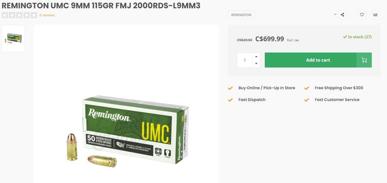Open the main Remington UMC product image
The image size is (387, 183).
click(x=126, y=104)
